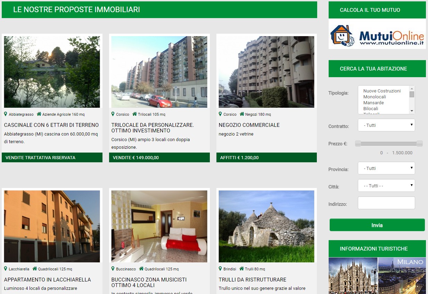Click the house icon next to Aziende Agricole

39,114
